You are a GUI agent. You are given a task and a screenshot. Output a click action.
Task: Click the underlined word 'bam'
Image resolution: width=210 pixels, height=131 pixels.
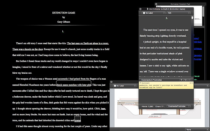[103, 108]
